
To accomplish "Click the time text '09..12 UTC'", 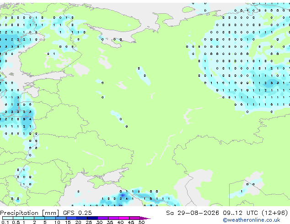I will pos(240,213).
